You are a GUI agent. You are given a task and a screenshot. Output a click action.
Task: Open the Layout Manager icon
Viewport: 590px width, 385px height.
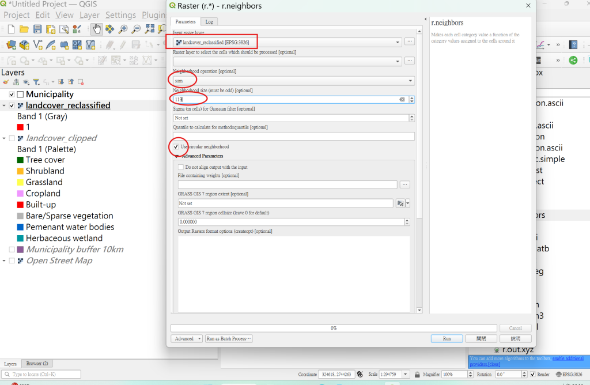pyautogui.click(x=63, y=29)
